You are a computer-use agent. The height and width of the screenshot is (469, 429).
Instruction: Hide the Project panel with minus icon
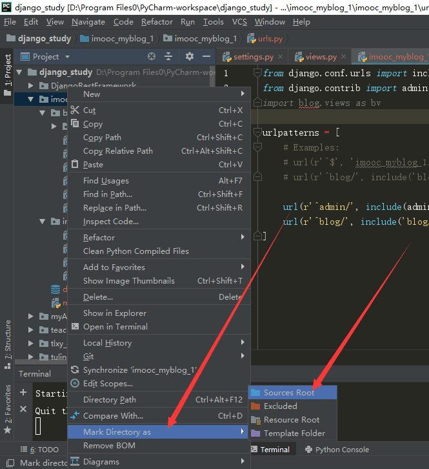point(206,56)
